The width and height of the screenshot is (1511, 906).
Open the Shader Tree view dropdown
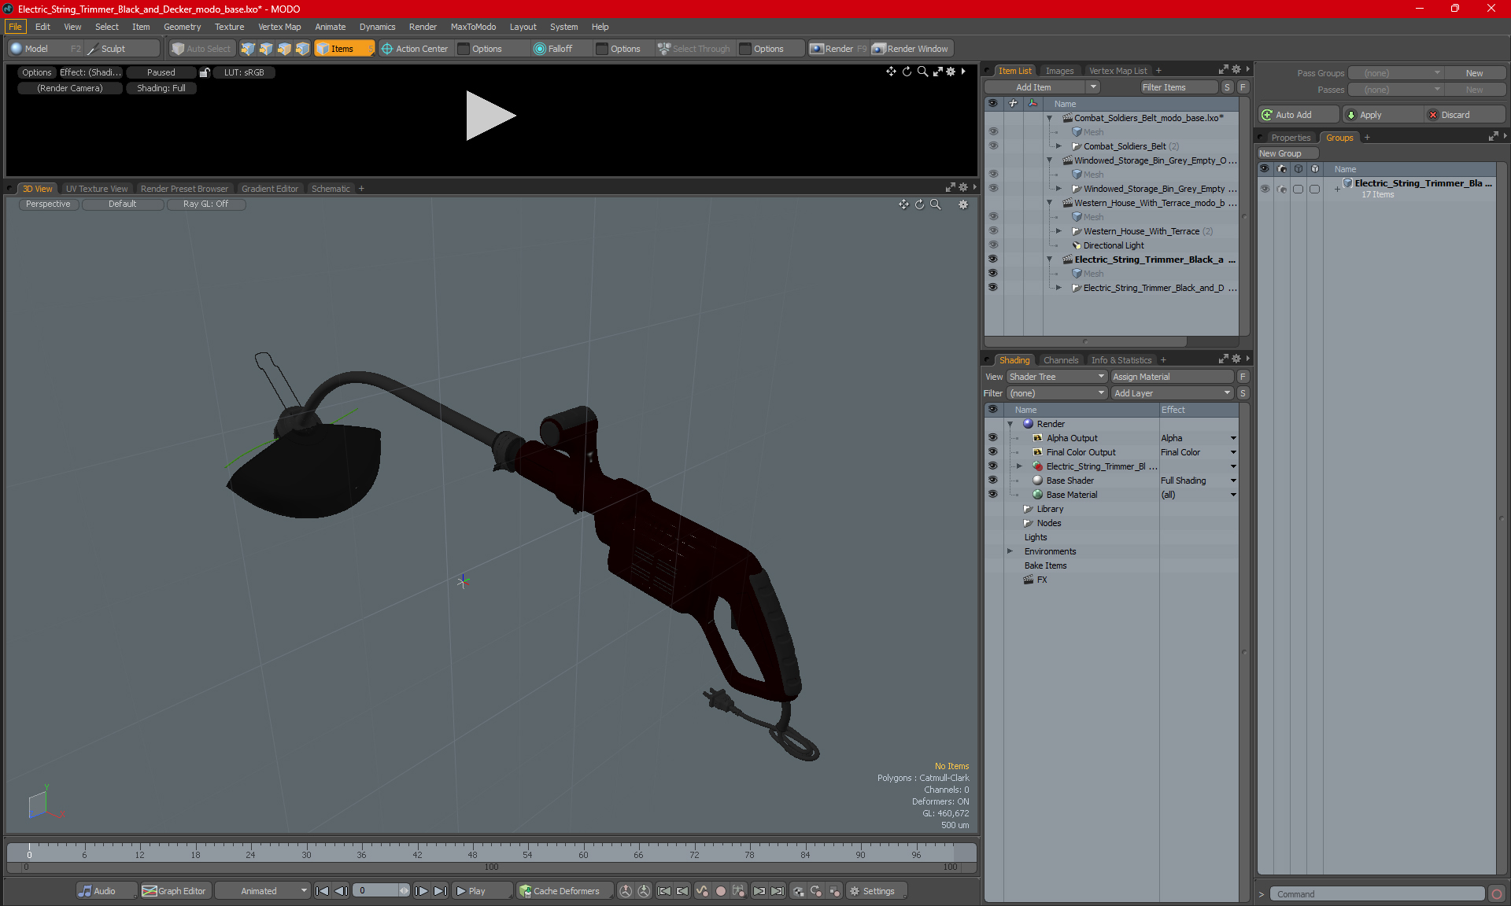(1057, 377)
